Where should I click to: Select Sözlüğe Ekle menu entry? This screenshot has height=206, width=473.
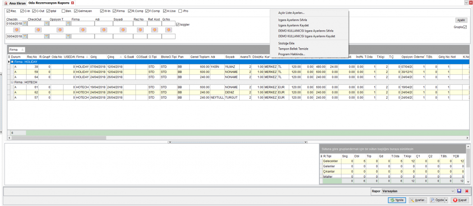coord(286,43)
